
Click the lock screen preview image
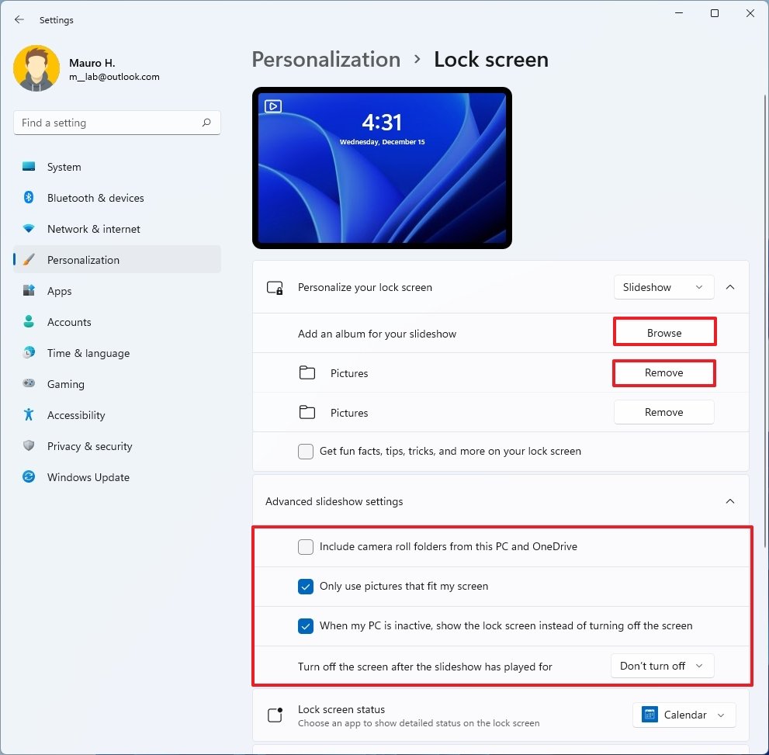(382, 168)
